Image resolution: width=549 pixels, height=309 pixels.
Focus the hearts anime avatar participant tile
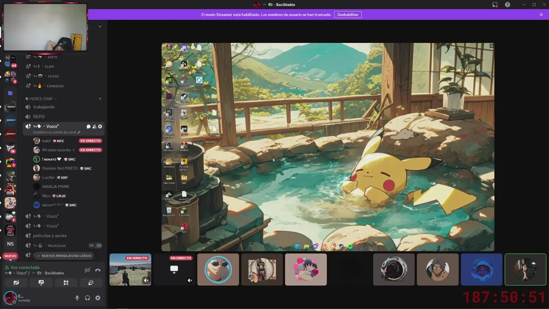pos(306,270)
